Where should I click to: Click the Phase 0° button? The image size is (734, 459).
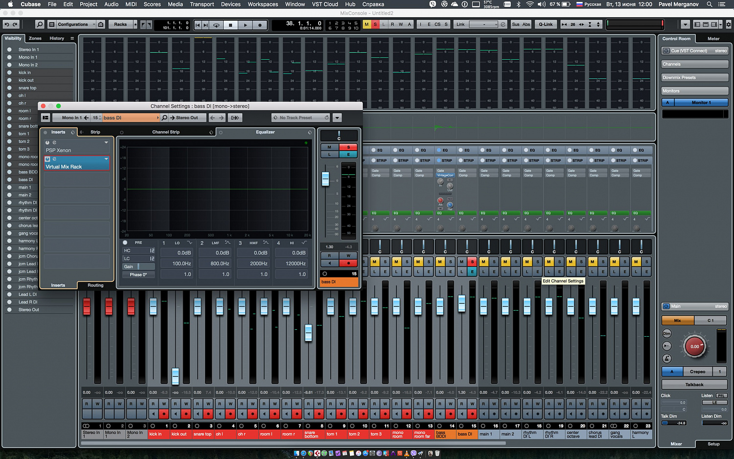click(x=138, y=275)
